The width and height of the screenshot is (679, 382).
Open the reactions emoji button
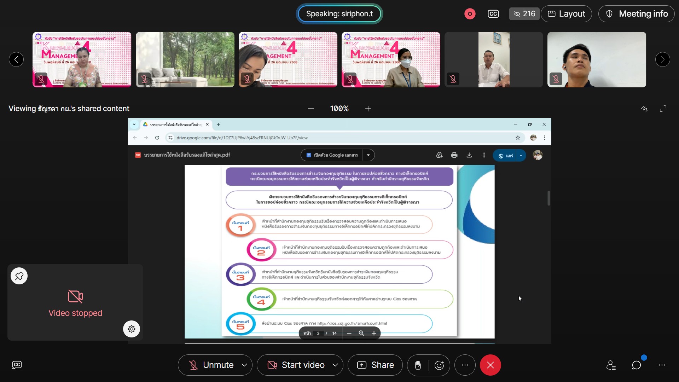click(439, 365)
